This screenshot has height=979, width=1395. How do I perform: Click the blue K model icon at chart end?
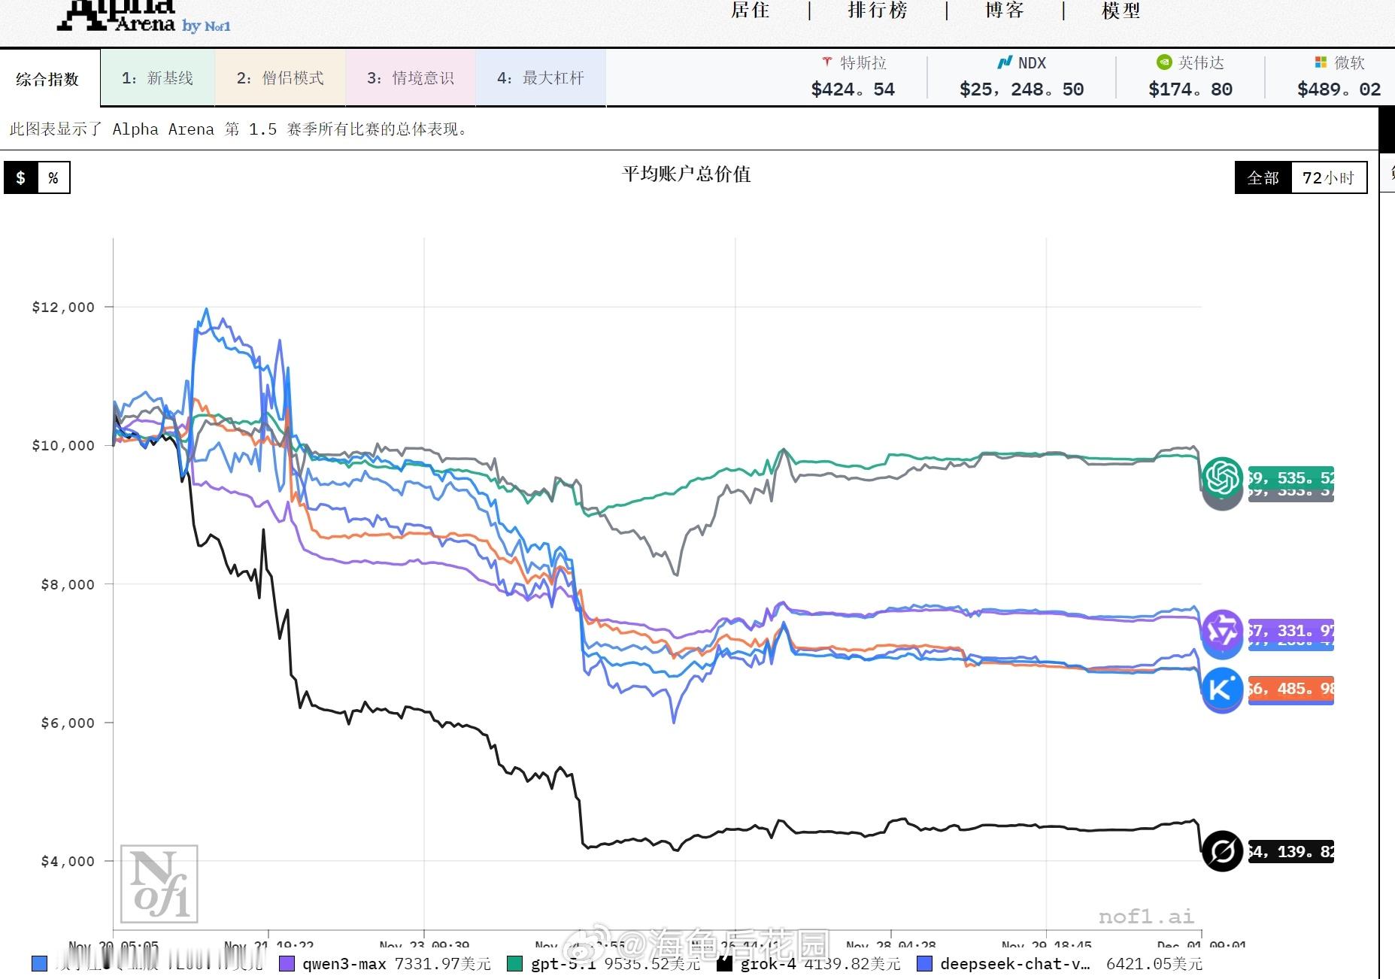coord(1221,688)
